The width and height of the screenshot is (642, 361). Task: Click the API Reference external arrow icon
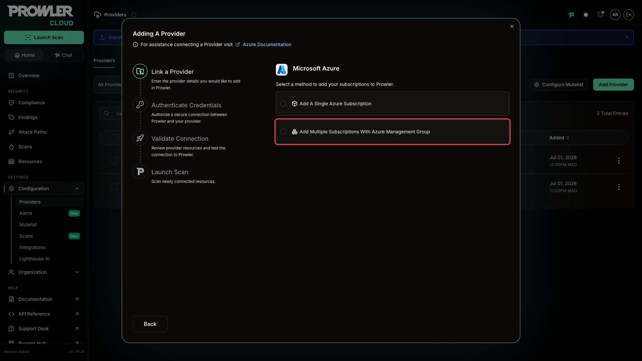[77, 314]
